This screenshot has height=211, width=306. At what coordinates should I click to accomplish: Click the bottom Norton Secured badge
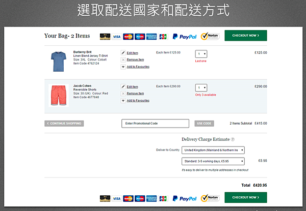(210, 198)
